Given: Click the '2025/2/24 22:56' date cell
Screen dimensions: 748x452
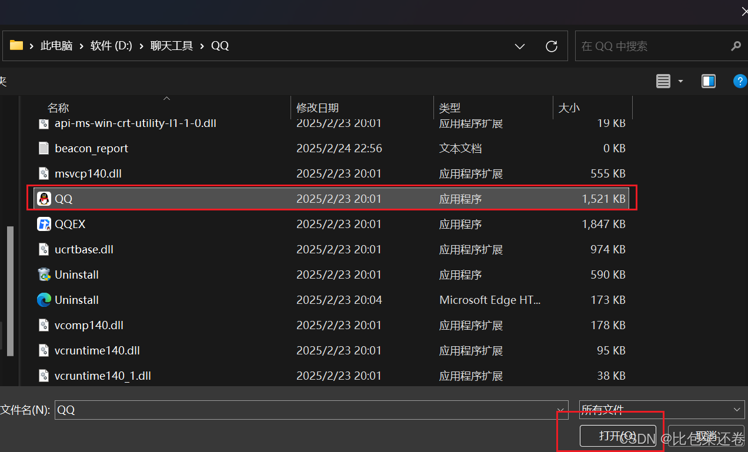Looking at the screenshot, I should (339, 148).
